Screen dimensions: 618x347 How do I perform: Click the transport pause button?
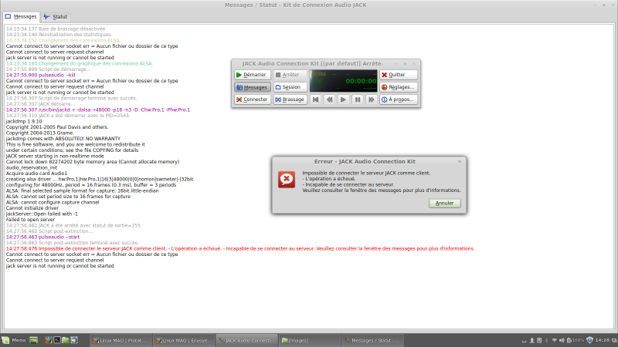[358, 99]
